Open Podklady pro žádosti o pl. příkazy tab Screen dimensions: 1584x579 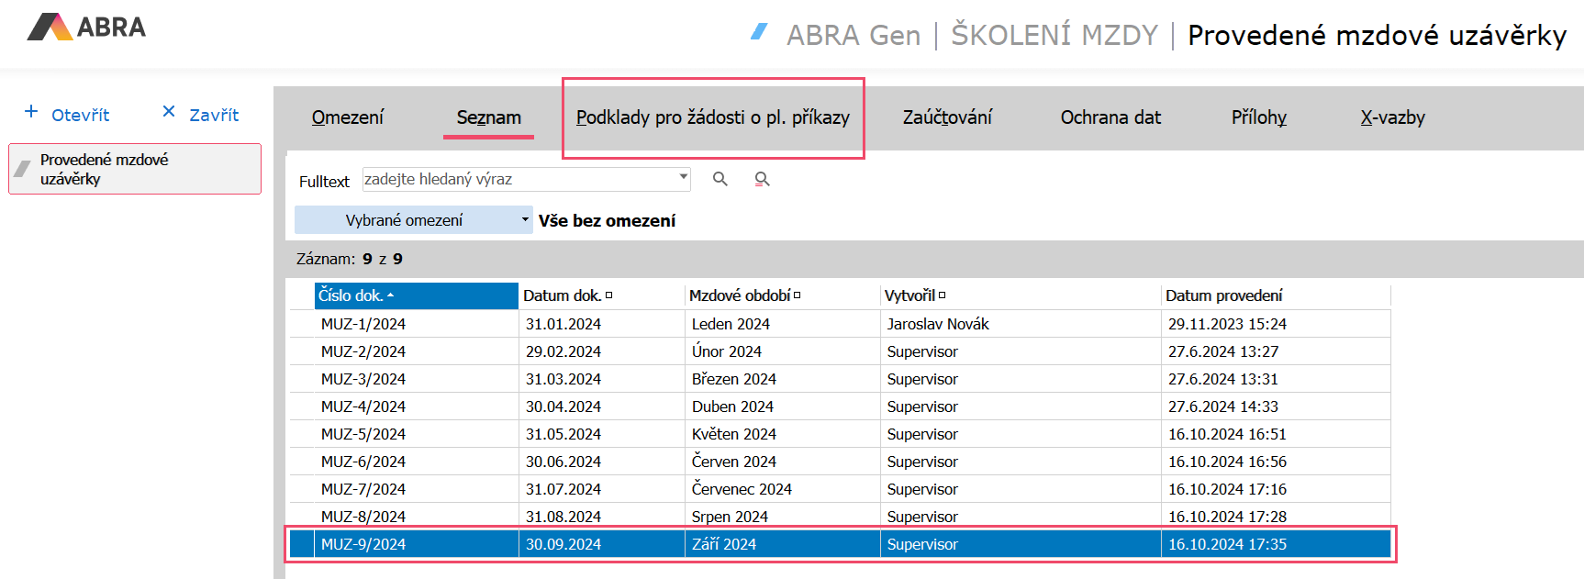click(712, 117)
